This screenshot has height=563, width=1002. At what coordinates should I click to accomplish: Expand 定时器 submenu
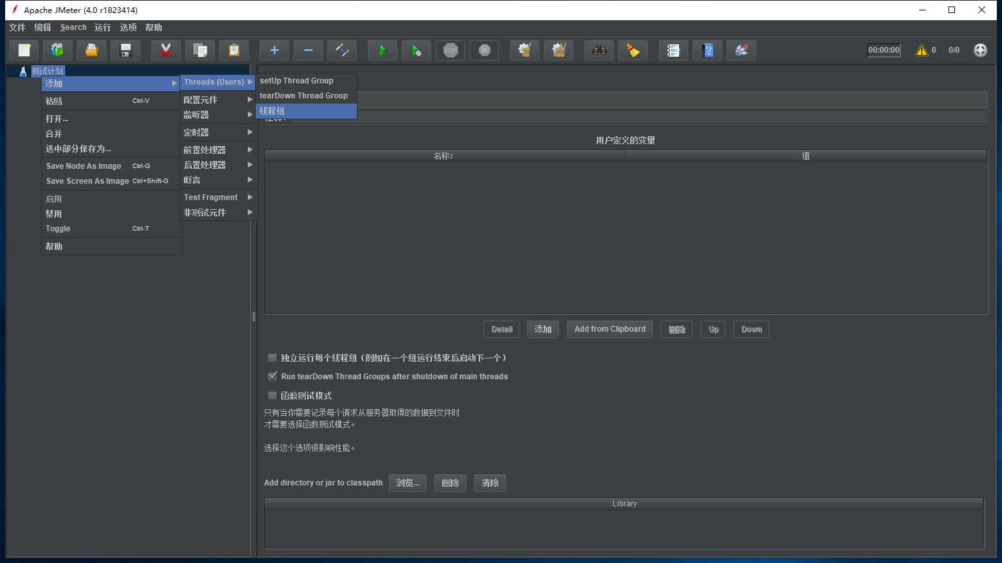click(x=218, y=132)
